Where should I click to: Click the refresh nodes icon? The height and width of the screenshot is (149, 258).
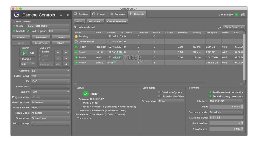pos(219,27)
